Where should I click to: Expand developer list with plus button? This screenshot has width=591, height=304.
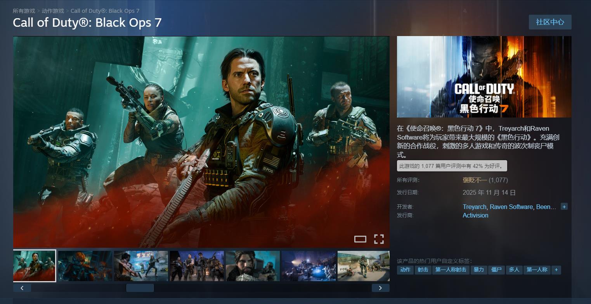click(564, 207)
